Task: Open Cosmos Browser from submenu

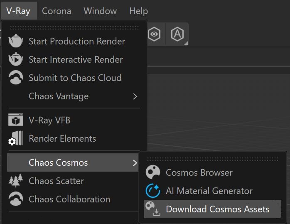Action: [213, 172]
